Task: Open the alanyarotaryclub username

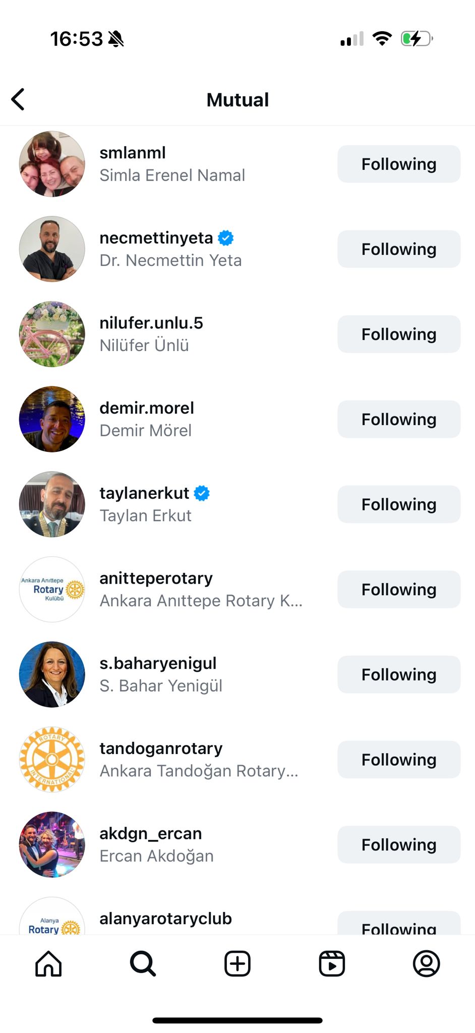Action: 165,919
